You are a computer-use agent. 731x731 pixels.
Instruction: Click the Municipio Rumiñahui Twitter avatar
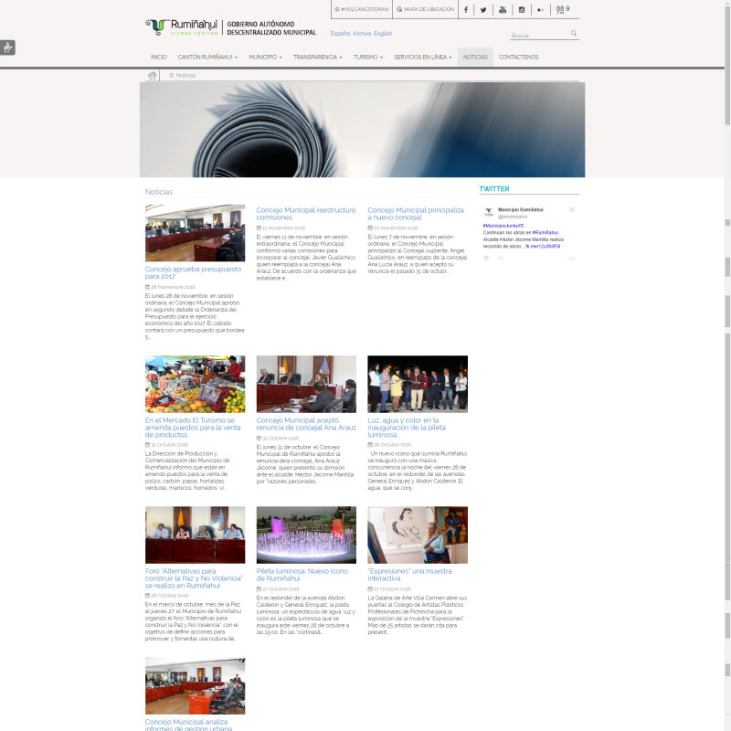[489, 212]
